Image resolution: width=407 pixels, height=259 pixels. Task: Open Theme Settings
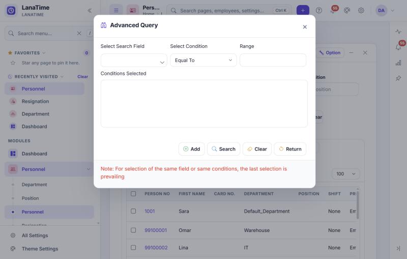click(40, 249)
